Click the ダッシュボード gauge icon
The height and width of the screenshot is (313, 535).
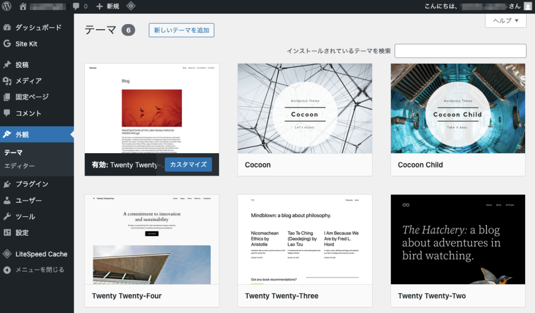7,27
